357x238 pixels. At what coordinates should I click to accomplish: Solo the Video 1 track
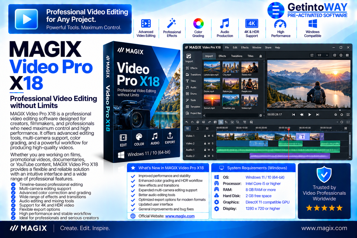[x=213, y=136]
